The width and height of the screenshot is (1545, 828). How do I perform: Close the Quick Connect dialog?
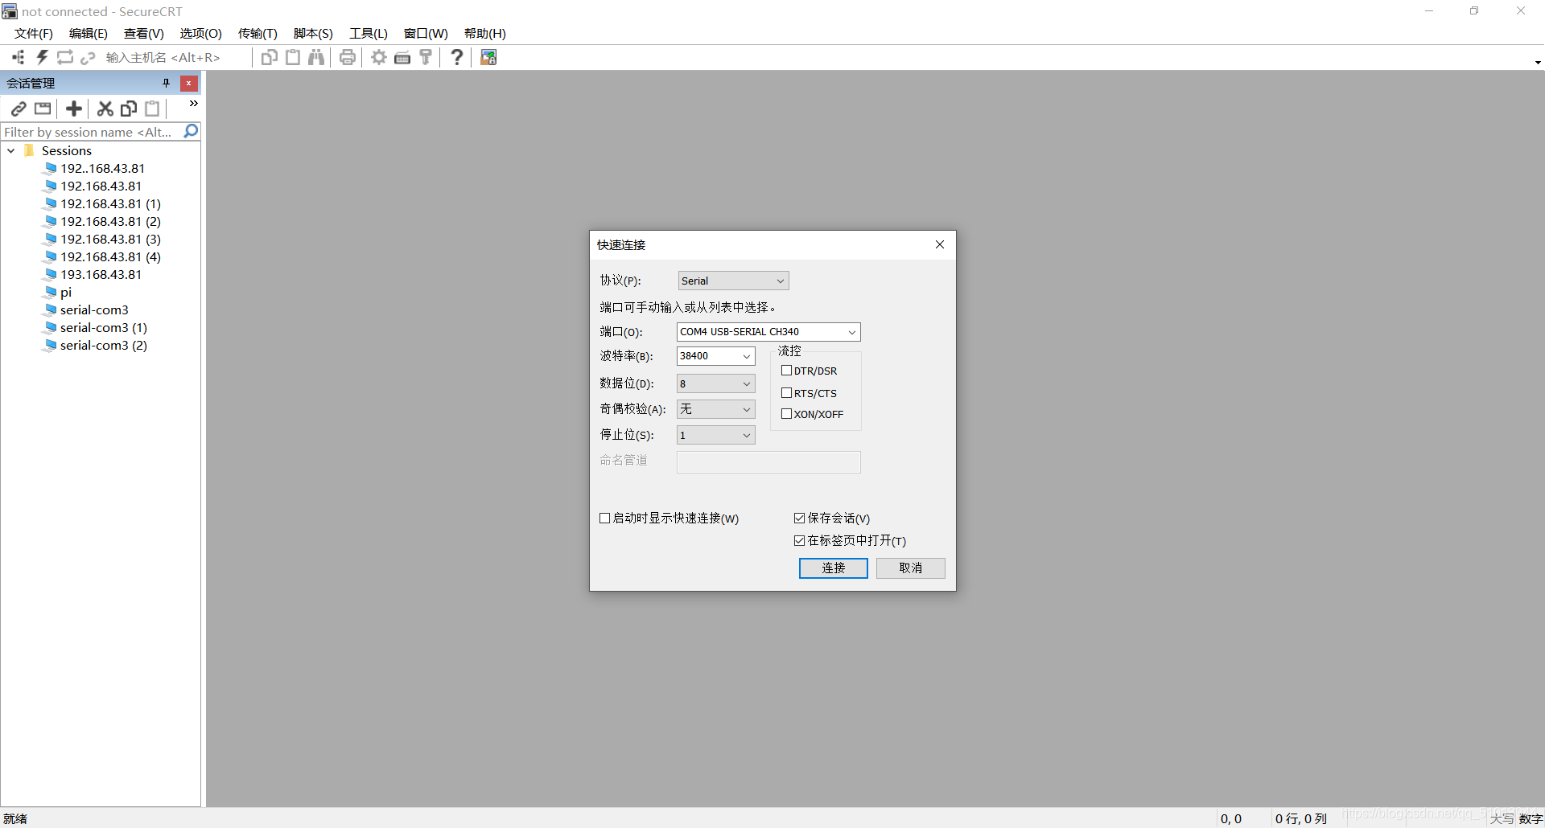click(940, 244)
